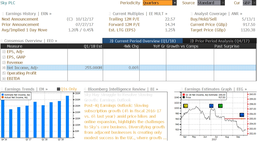Click the Forward 12M P/E value 14.34
This screenshot has height=141, width=257.
pyautogui.click(x=170, y=24)
